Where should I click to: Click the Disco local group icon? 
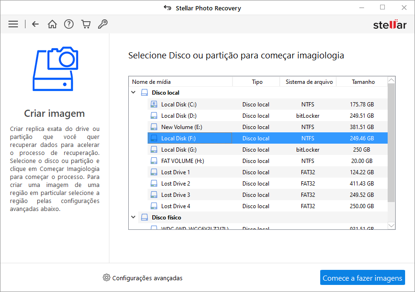[x=144, y=92]
